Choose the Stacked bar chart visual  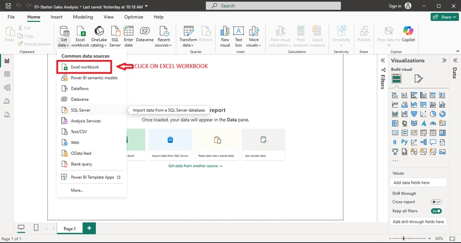(395, 95)
